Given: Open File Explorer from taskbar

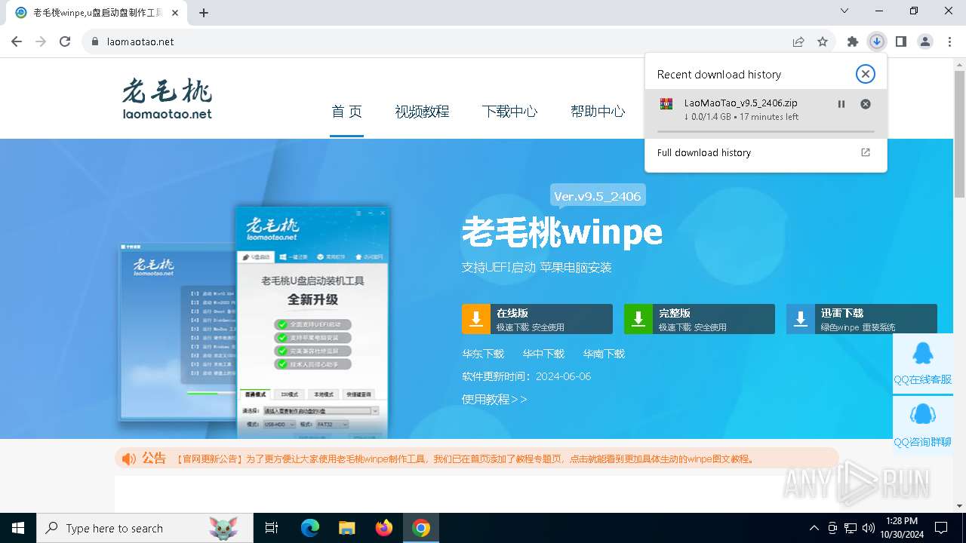Looking at the screenshot, I should pyautogui.click(x=347, y=528).
